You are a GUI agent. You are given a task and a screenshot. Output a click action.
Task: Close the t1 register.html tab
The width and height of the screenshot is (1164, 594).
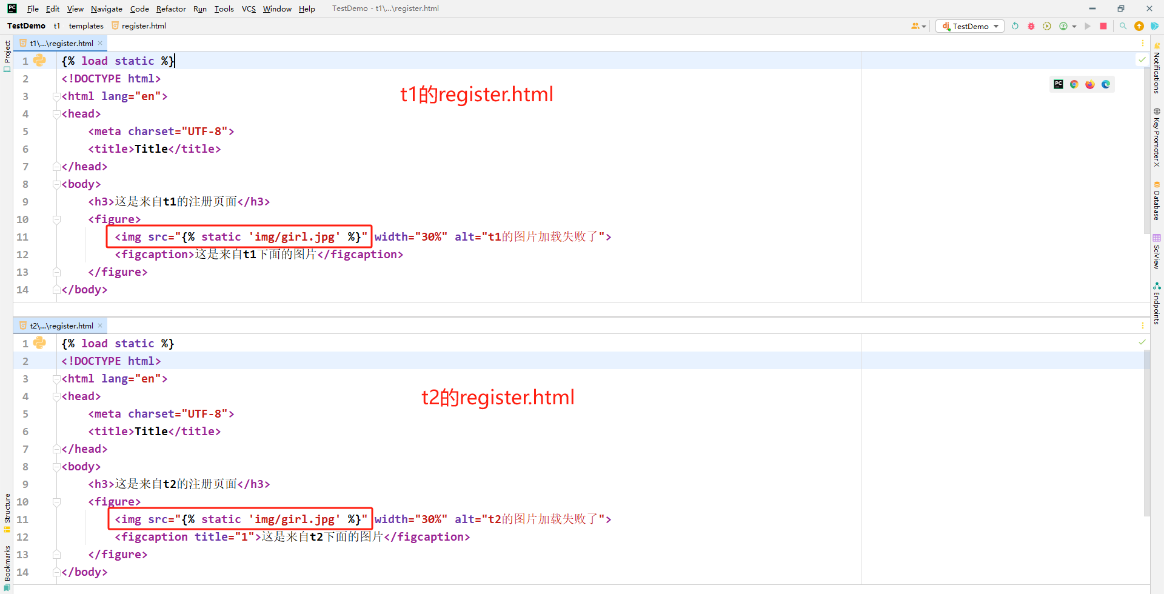tap(100, 43)
